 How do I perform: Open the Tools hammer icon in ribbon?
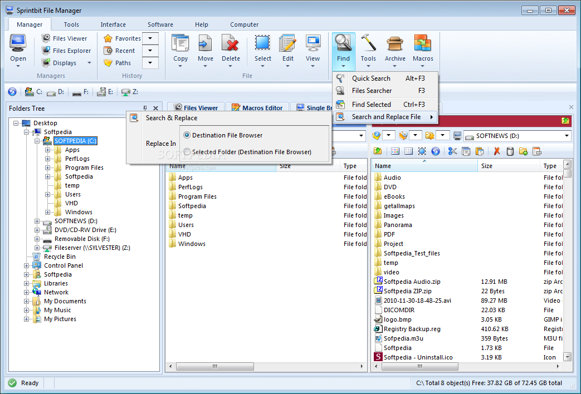tap(368, 44)
